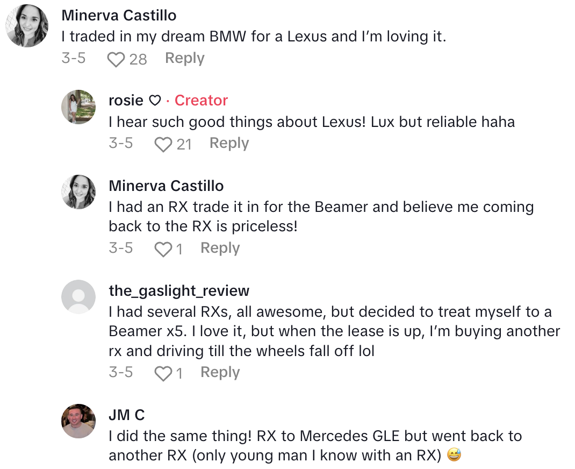Visit Minerva Castillo's profile via top username
This screenshot has width=575, height=469.
pos(119,15)
